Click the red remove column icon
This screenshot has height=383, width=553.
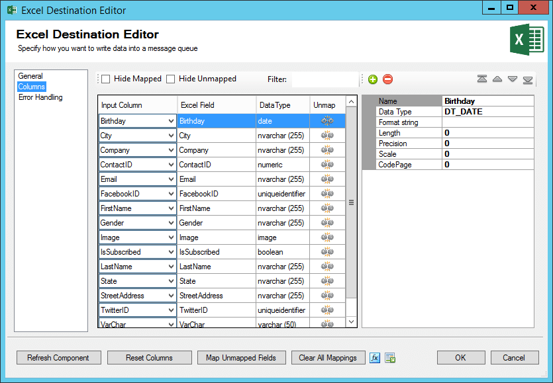(x=387, y=79)
